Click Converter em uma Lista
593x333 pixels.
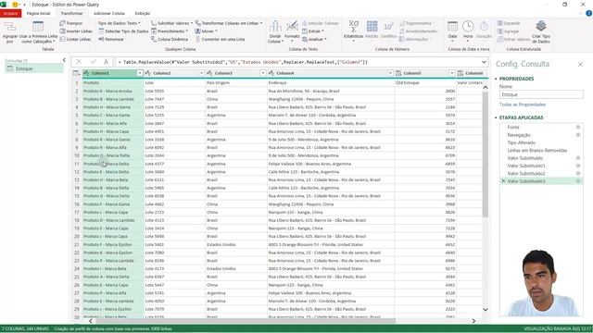(x=220, y=39)
